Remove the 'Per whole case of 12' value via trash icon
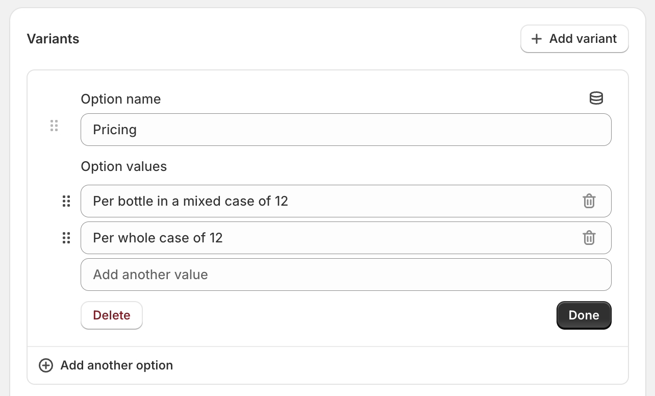The image size is (655, 396). pos(589,238)
